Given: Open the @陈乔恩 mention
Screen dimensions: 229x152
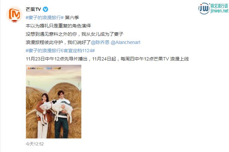Looking at the screenshot, I should 100,42.
